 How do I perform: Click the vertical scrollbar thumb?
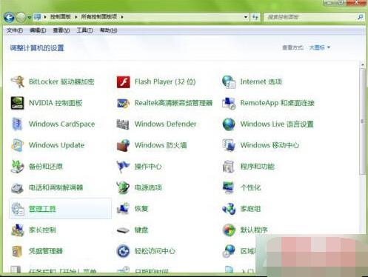pos(362,121)
